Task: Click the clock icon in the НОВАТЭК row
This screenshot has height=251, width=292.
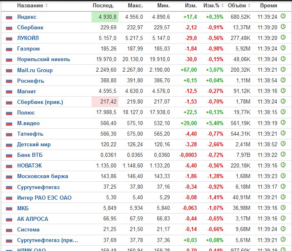Action: (x=283, y=165)
